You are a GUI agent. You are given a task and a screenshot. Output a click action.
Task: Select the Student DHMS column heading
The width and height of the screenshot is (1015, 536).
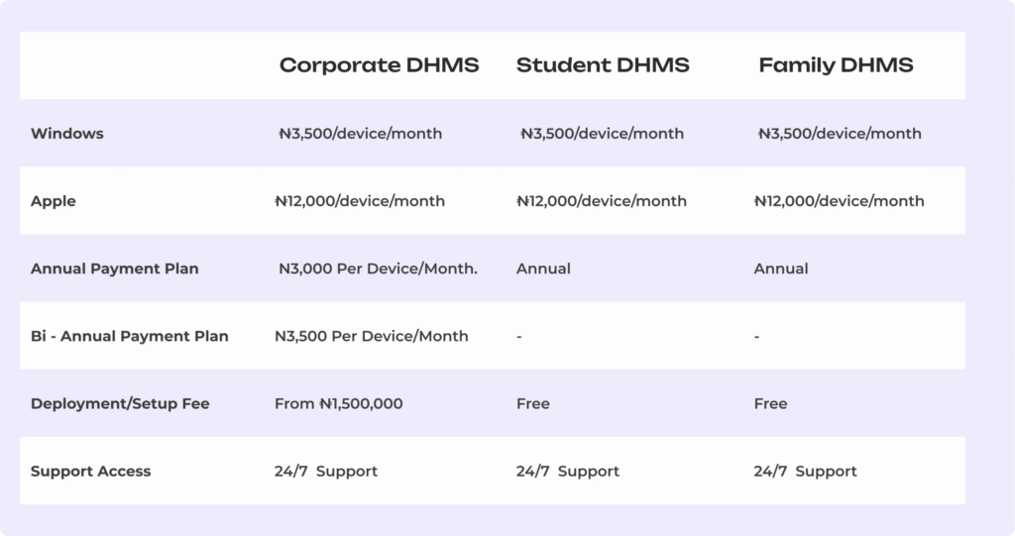tap(603, 65)
